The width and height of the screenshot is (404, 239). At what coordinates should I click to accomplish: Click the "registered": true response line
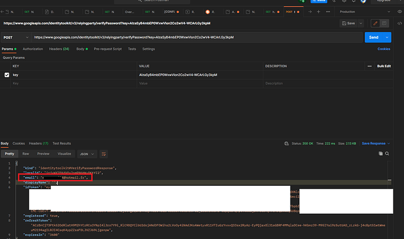point(41,216)
